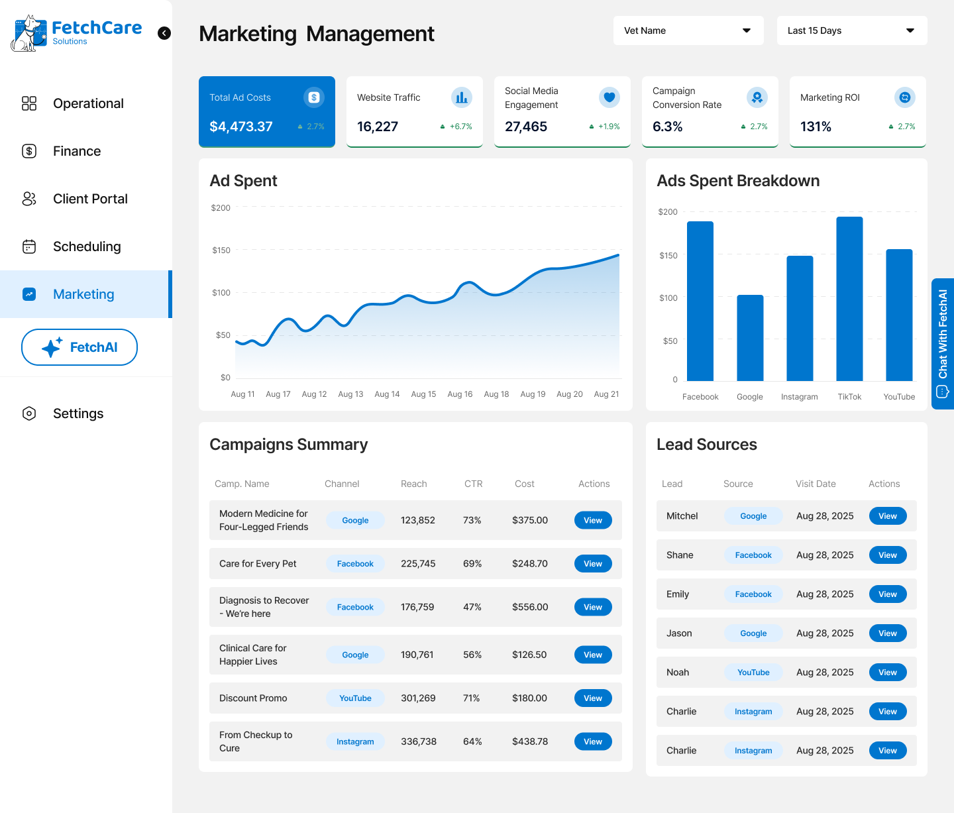Click the FetchCare Solutions dog logo
This screenshot has height=813, width=954.
[x=28, y=33]
